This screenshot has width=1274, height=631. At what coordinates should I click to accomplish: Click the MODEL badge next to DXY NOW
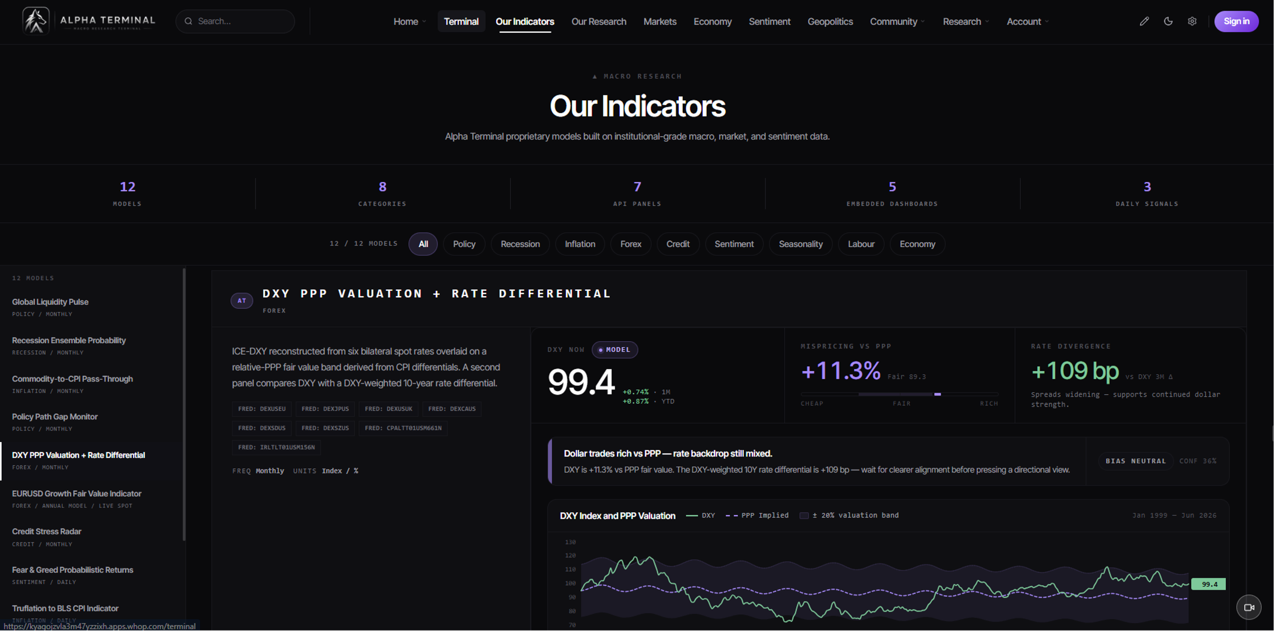tap(615, 350)
